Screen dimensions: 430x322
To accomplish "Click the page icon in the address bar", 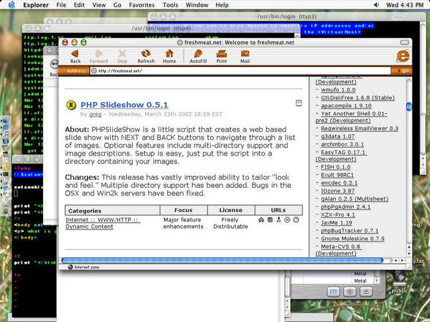I will pyautogui.click(x=94, y=70).
